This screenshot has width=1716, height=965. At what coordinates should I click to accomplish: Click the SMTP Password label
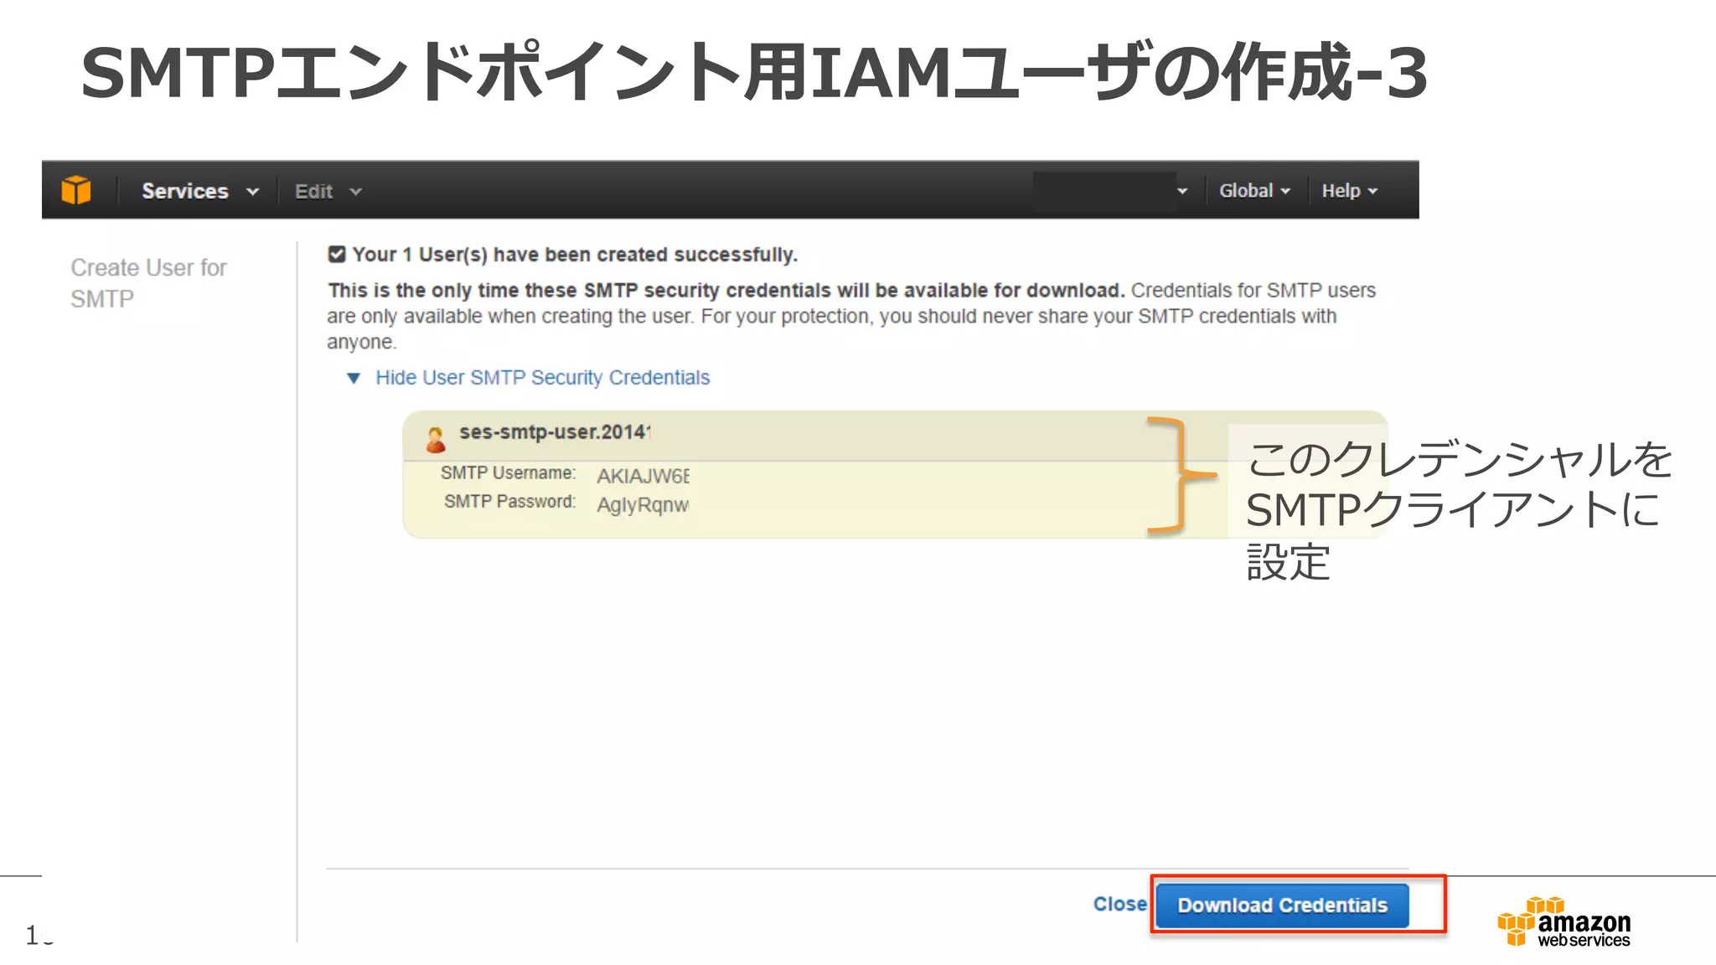click(x=509, y=502)
